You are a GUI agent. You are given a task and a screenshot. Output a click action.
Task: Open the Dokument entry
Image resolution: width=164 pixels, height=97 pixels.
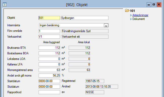point(139,19)
